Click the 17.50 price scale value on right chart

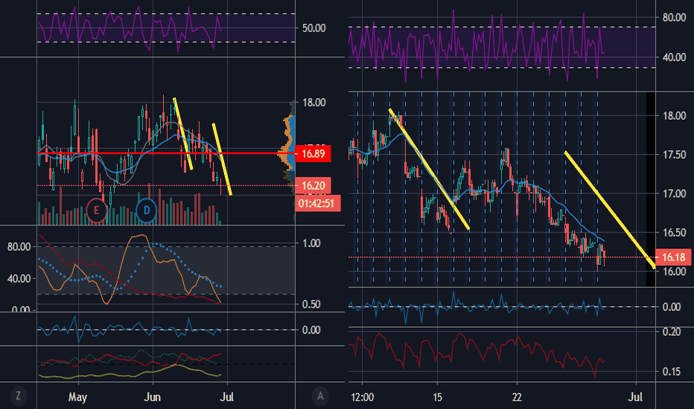pyautogui.click(x=674, y=155)
